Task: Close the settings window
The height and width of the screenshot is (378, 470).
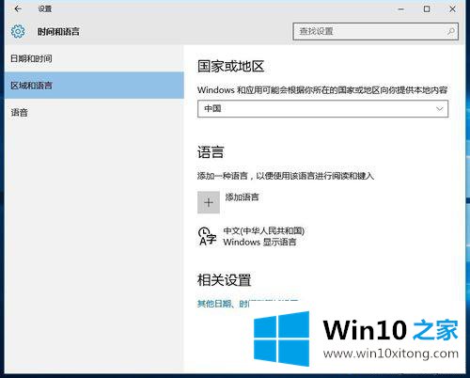Action: tap(452, 9)
